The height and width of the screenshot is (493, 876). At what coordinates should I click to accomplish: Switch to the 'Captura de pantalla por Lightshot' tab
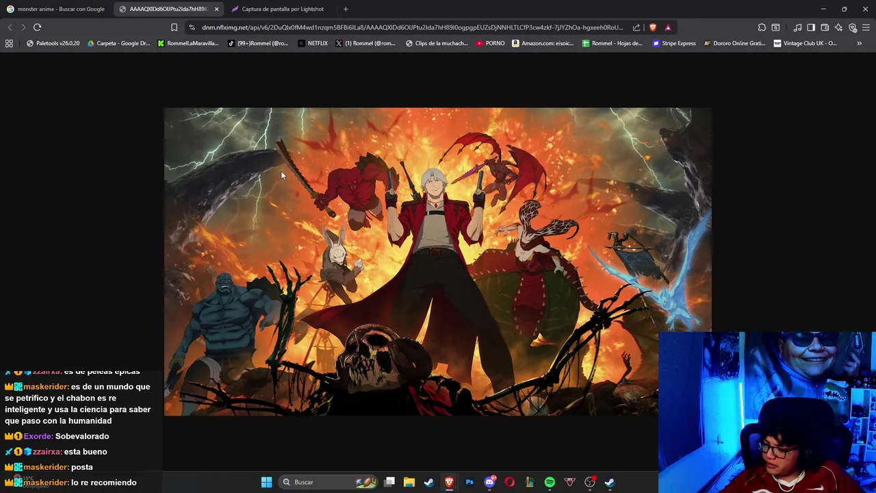point(277,9)
